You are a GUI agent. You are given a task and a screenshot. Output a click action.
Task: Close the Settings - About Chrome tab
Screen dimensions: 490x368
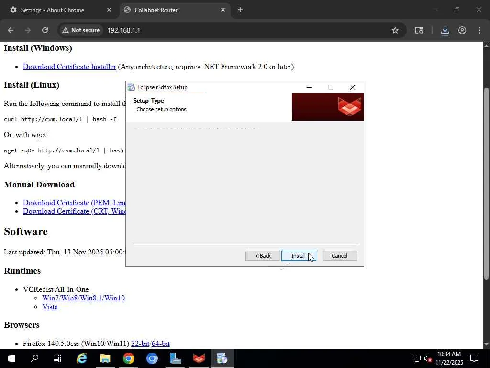pos(109,10)
